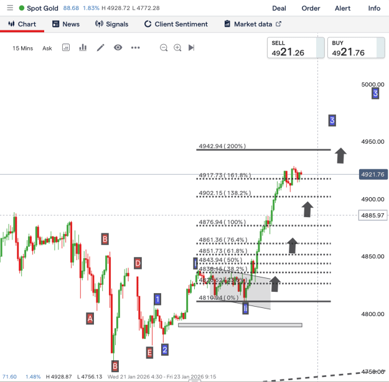Change the 15 Mins timeframe
389x382 pixels.
(x=22, y=48)
